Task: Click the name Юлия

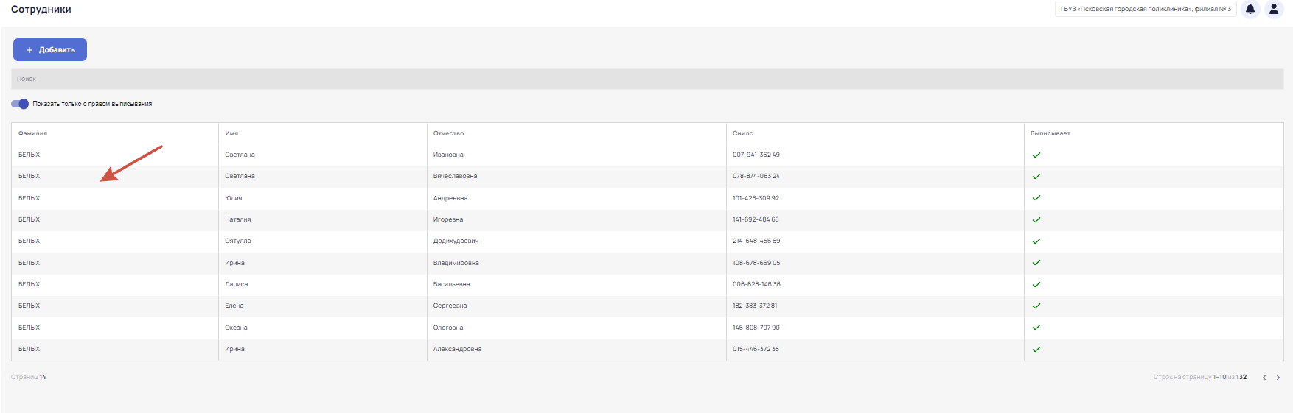Action: (233, 198)
